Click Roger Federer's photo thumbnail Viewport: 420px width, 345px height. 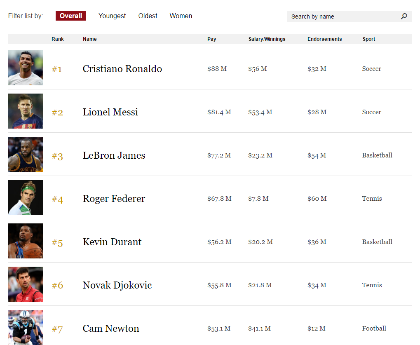click(x=26, y=198)
